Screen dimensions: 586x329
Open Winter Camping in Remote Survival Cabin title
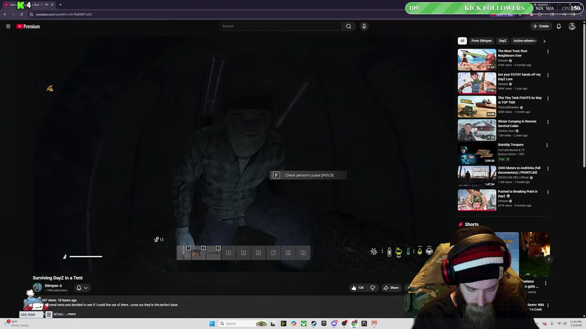pyautogui.click(x=517, y=123)
